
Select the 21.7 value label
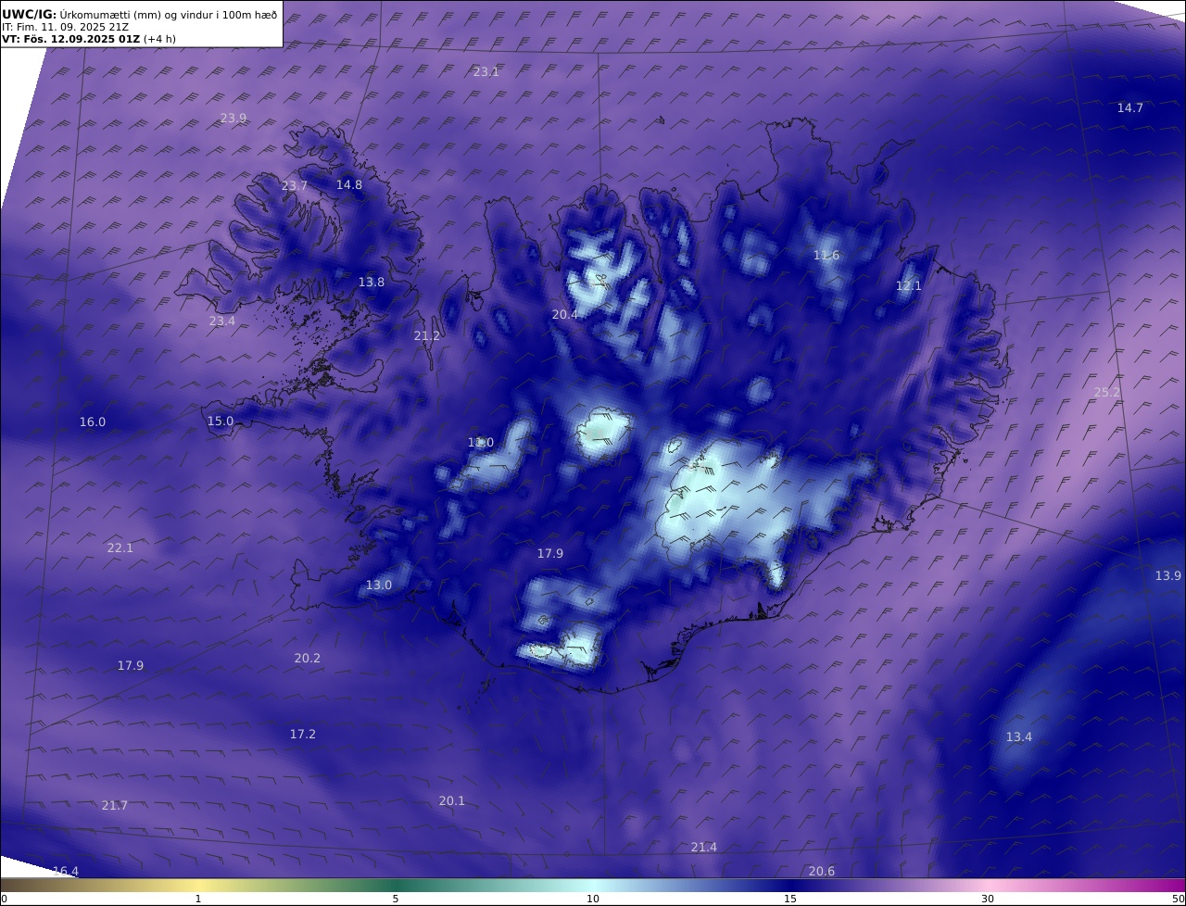[x=115, y=805]
